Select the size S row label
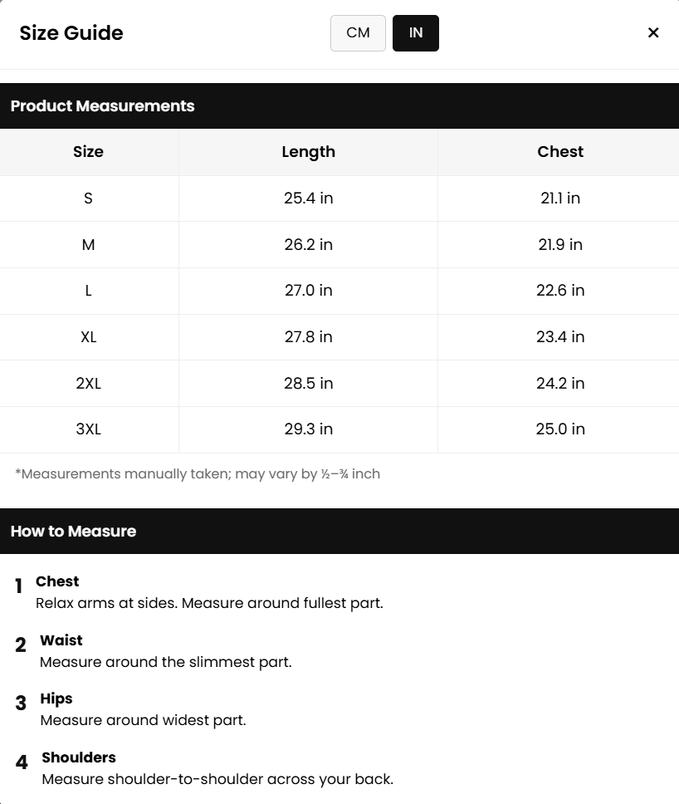 (88, 199)
